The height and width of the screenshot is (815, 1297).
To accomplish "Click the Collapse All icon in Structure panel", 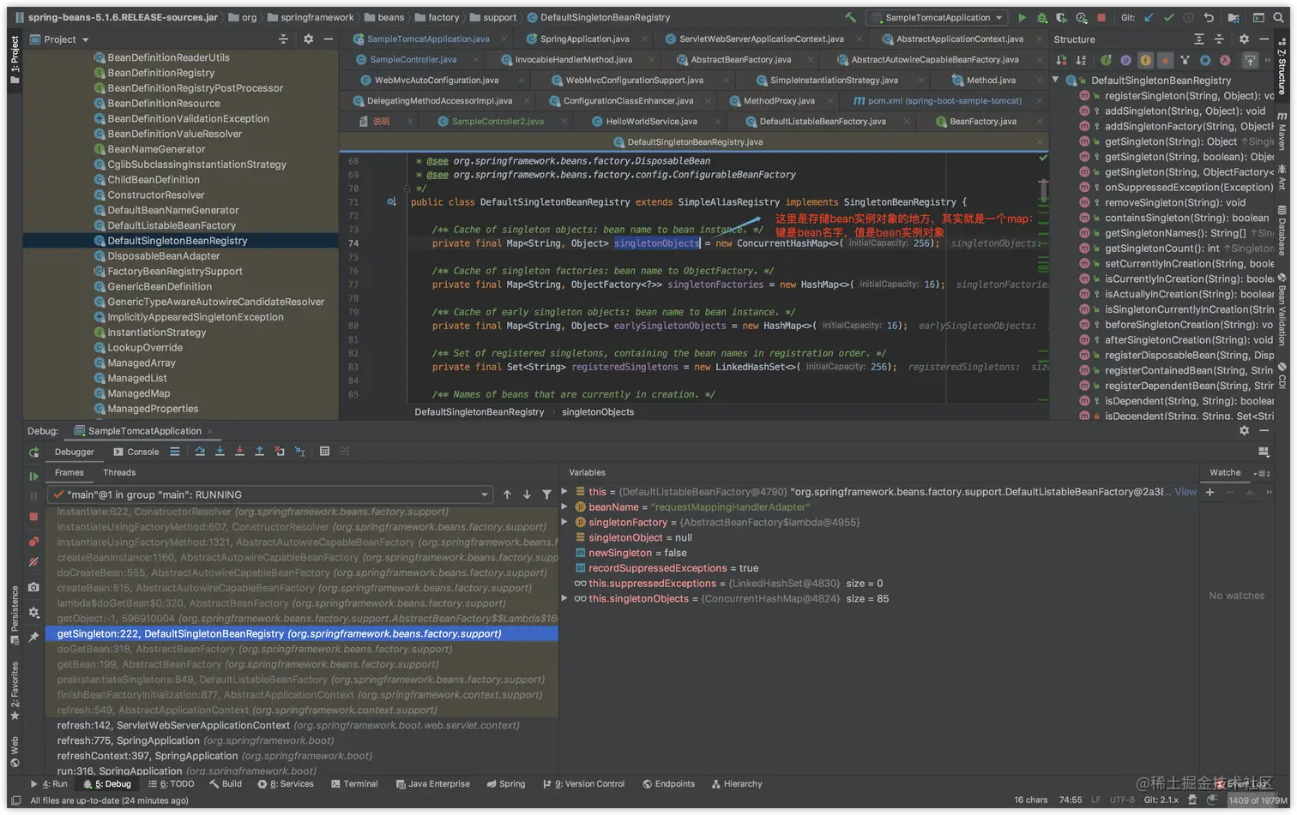I will (1219, 39).
